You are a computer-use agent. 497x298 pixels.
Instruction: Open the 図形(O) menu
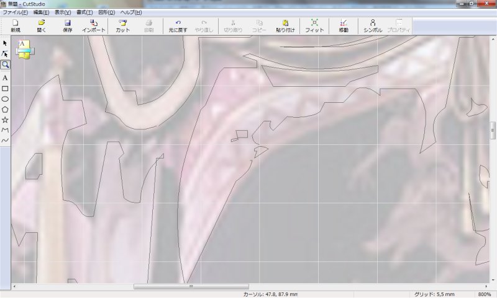click(106, 12)
